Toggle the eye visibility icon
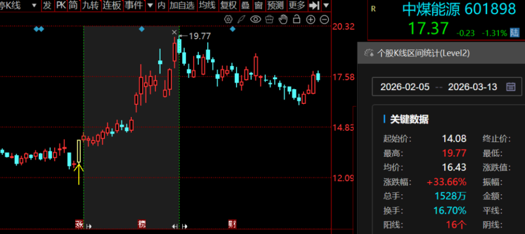Viewport: 525px width, 234px height. coord(255,19)
